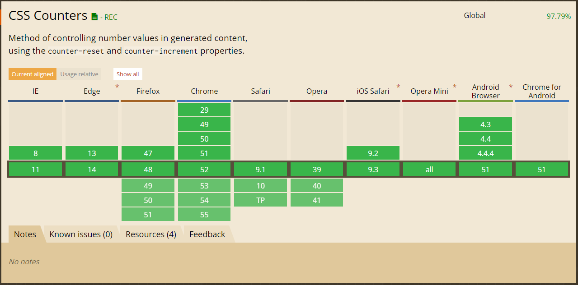This screenshot has height=285, width=578.
Task: Click the red asterisk next to Edge
Action: click(x=117, y=87)
